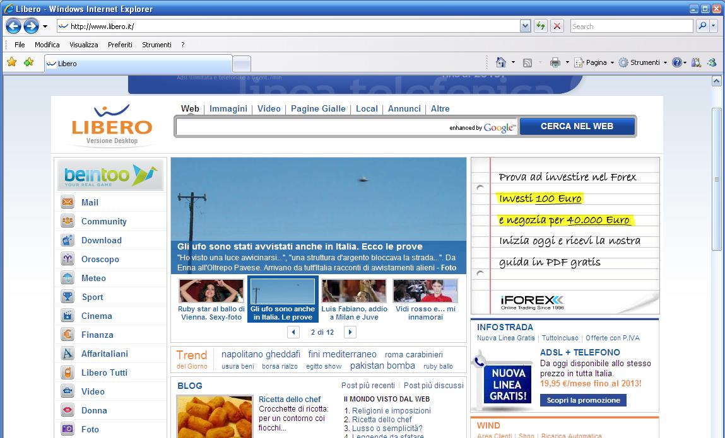This screenshot has height=438, width=725.
Task: Click the Research icon near the Help button
Action: (x=696, y=63)
